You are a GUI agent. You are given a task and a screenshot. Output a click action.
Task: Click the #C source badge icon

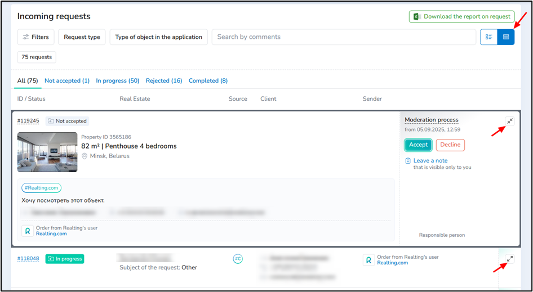pos(238,259)
